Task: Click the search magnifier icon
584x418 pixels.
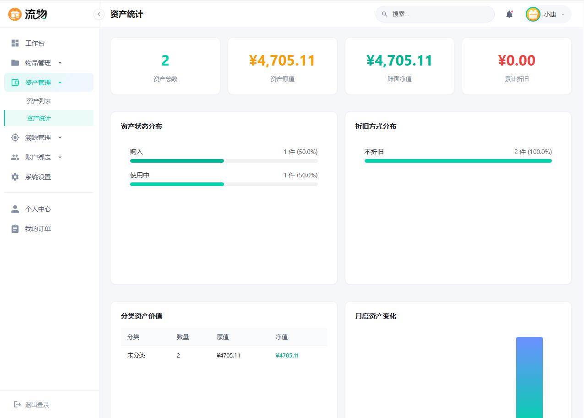Action: coord(385,14)
